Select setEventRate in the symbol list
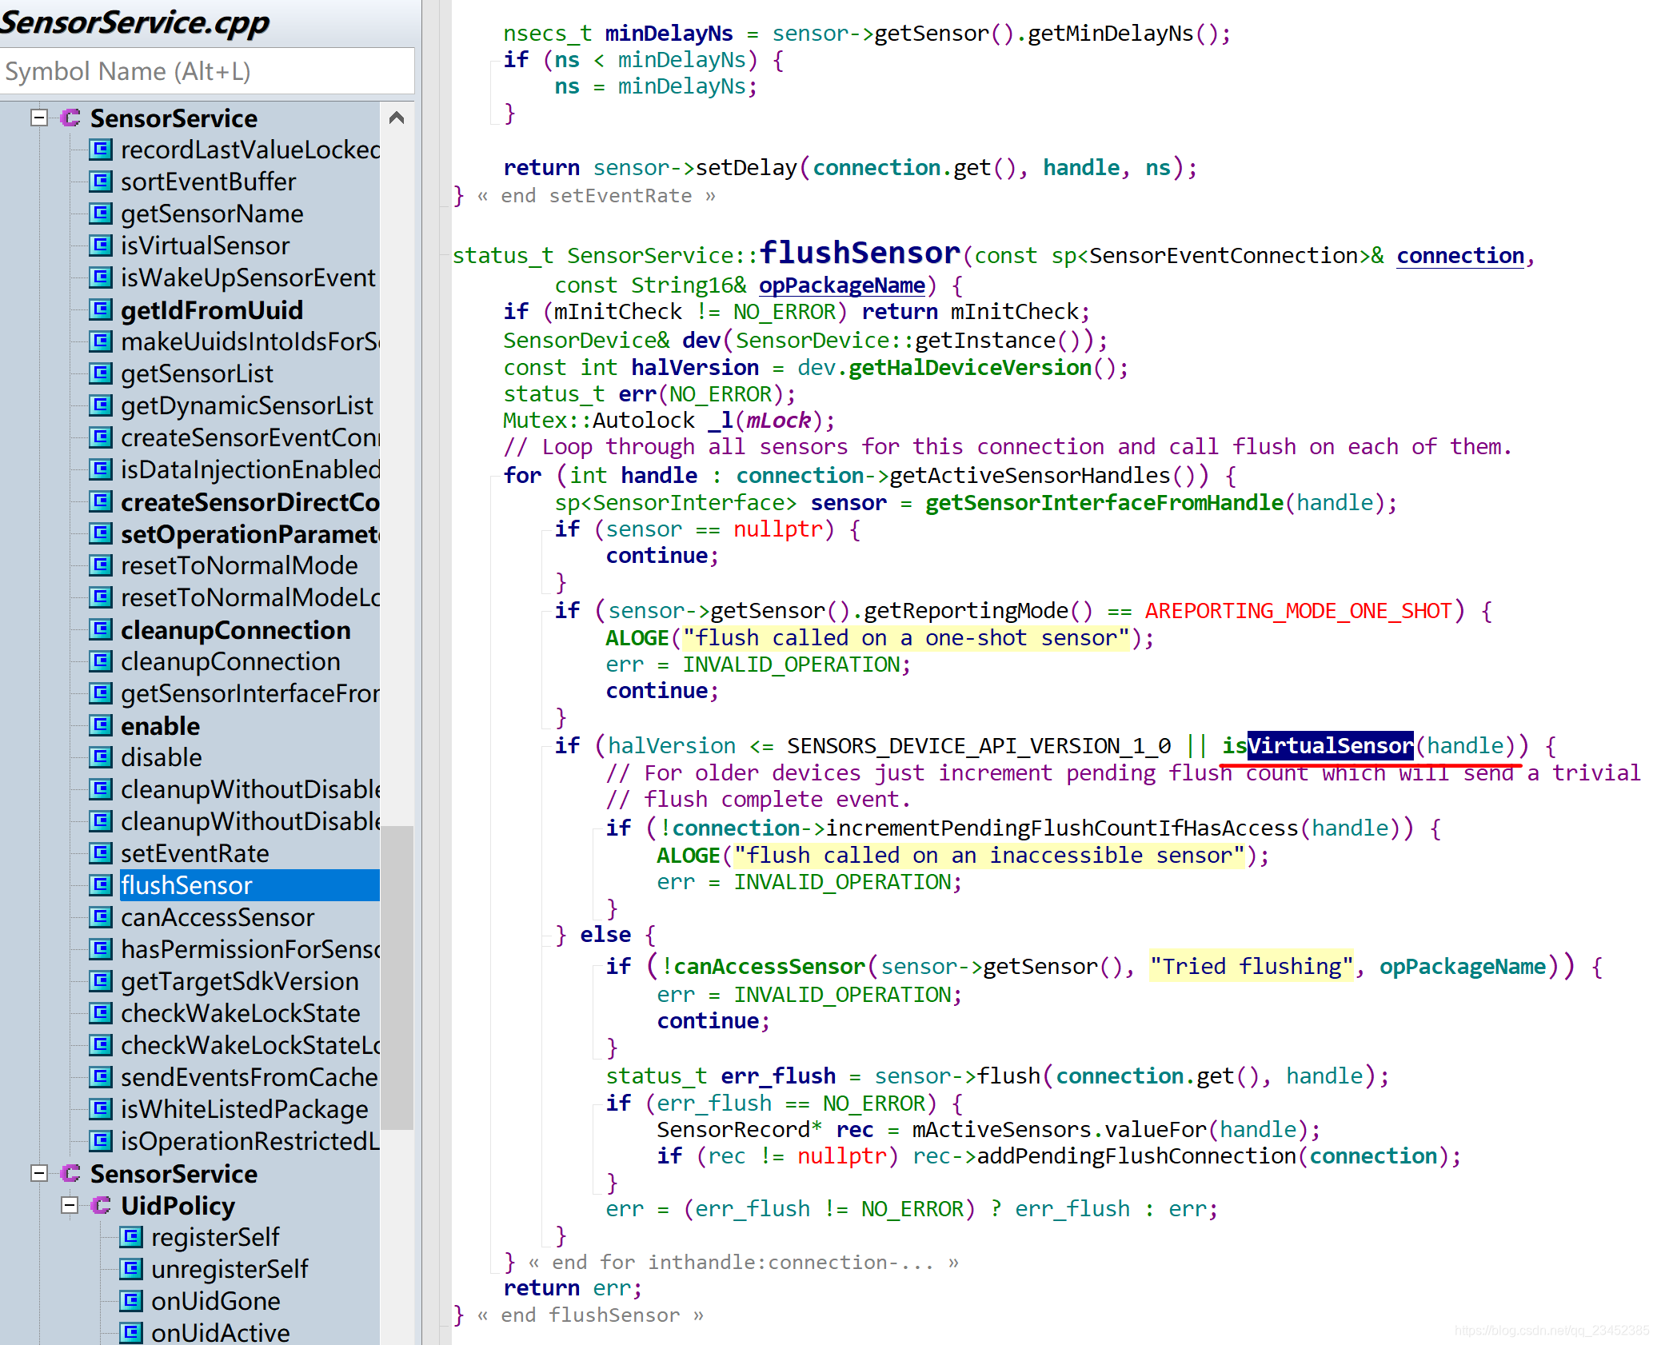Image resolution: width=1657 pixels, height=1345 pixels. 194,853
